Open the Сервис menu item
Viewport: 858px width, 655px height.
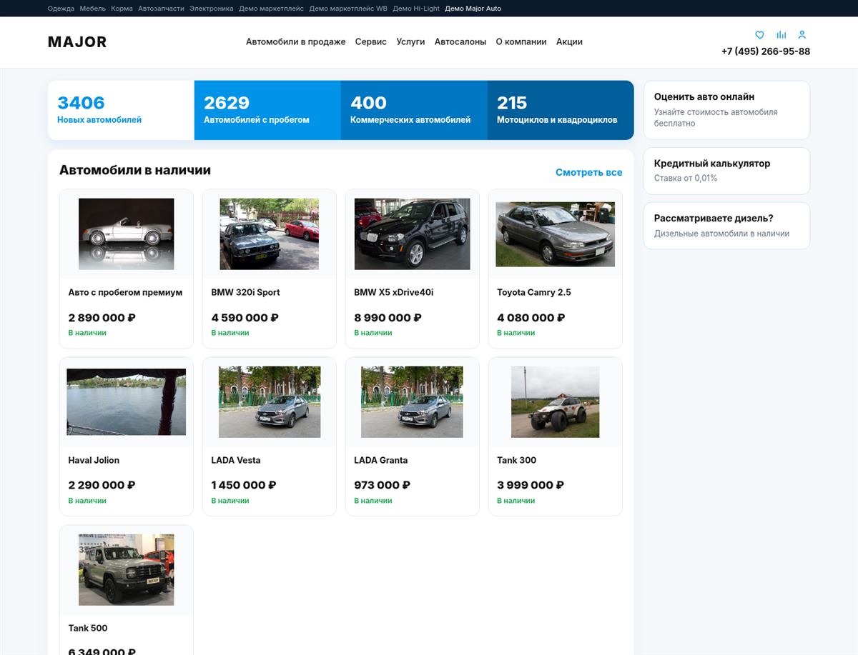click(x=370, y=42)
